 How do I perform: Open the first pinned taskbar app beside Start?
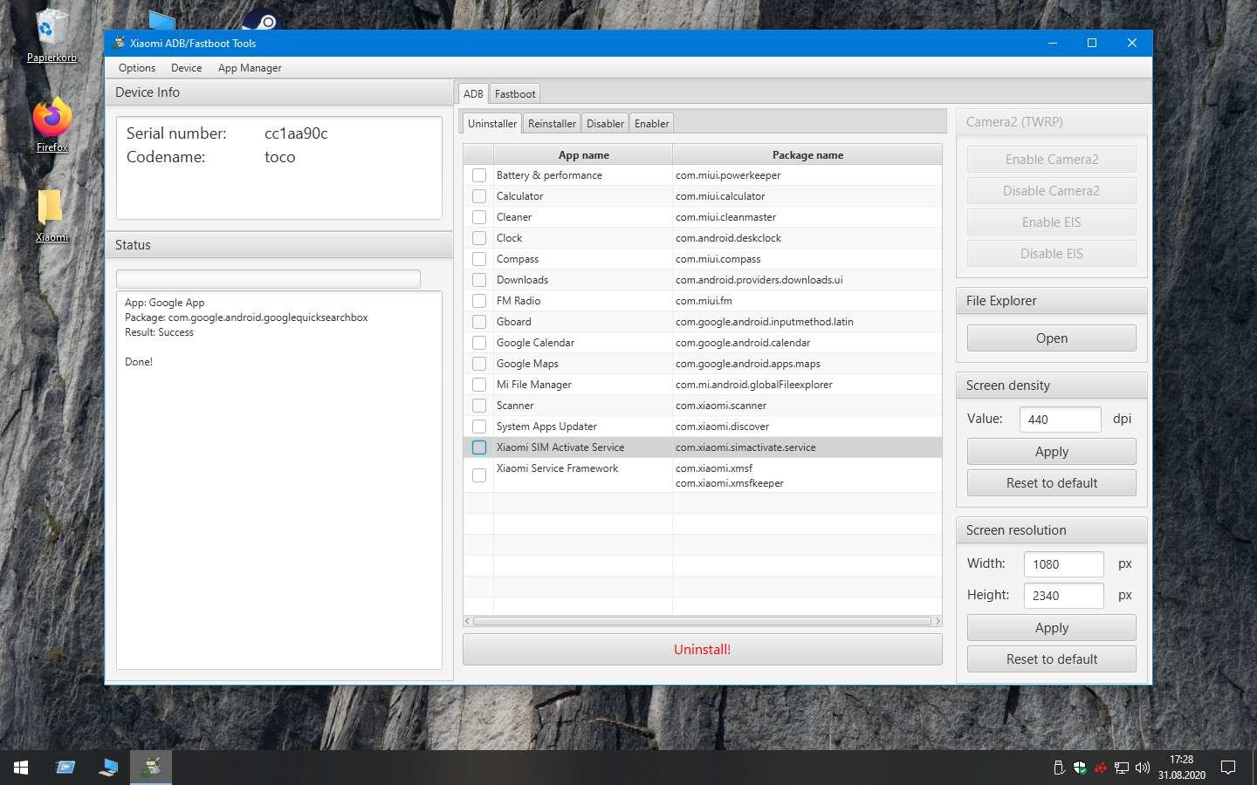(x=65, y=768)
